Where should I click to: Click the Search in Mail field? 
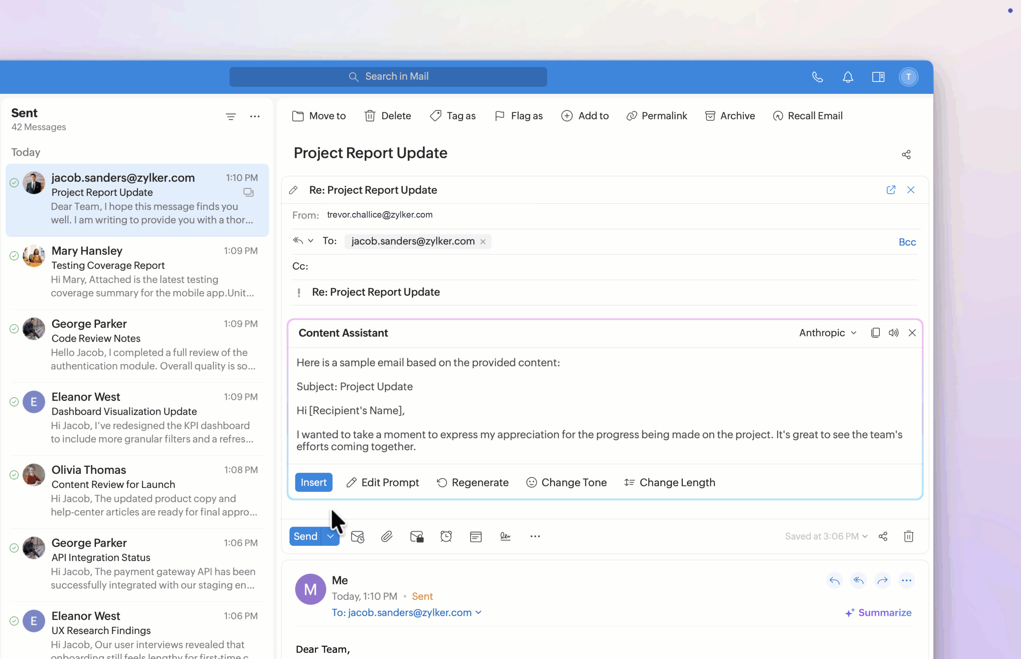coord(388,76)
